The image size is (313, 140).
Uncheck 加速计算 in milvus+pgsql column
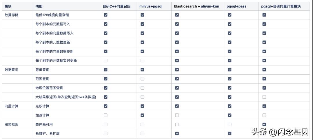[142, 115]
